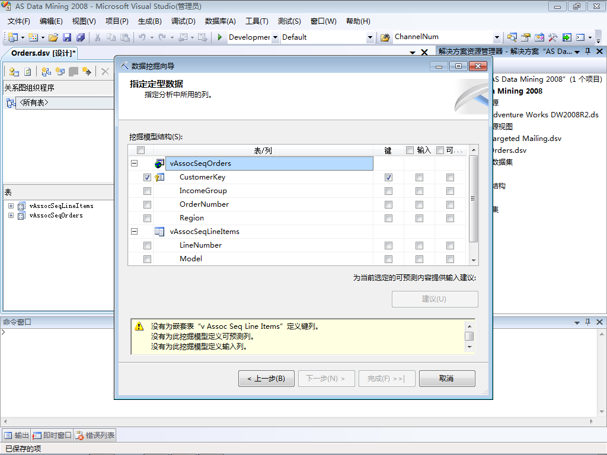Click the 建议(U) suggest button

435,299
